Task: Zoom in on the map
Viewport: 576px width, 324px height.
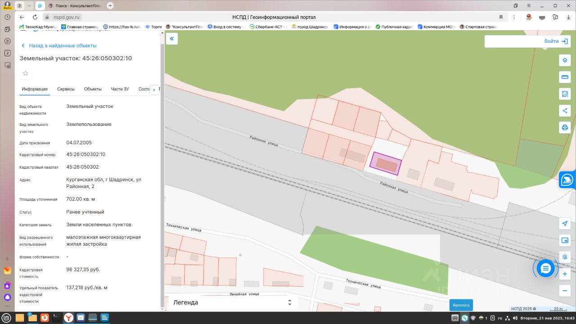Action: tap(565, 274)
